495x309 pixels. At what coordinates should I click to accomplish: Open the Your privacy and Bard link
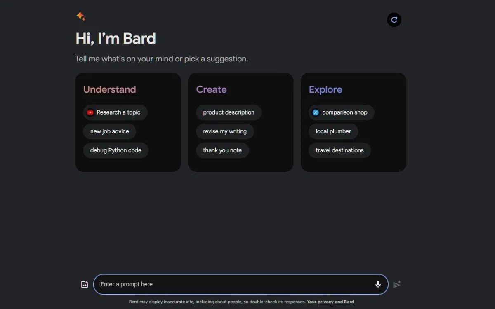coord(330,302)
